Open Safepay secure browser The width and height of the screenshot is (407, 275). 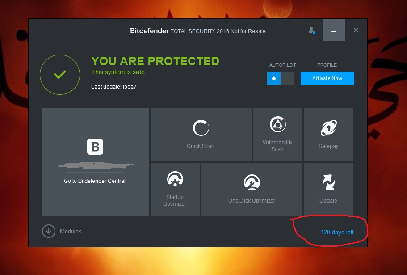(x=329, y=135)
